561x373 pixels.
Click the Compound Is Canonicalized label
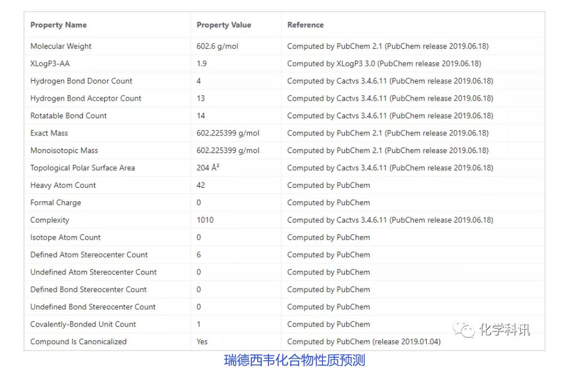coord(79,341)
